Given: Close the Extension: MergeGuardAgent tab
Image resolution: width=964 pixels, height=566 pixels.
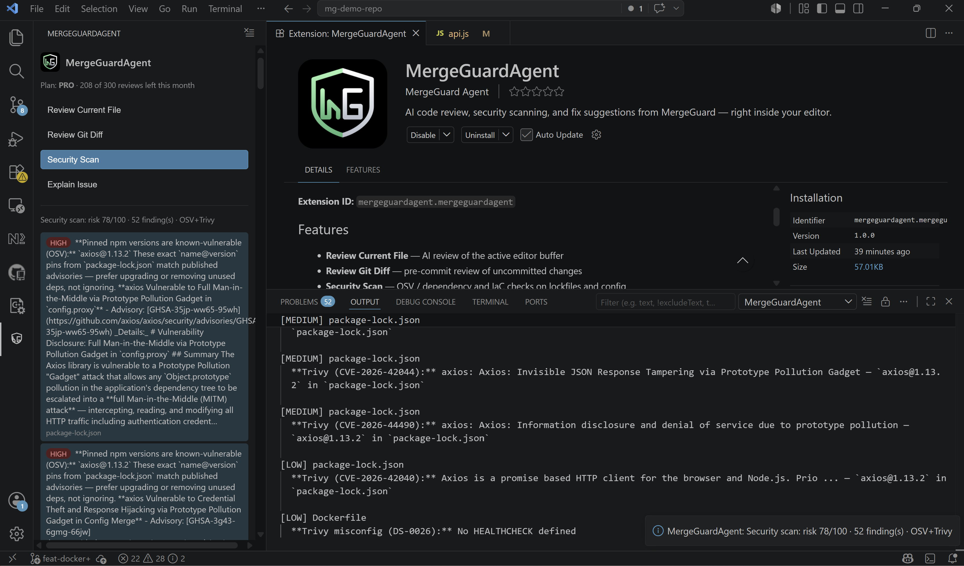Looking at the screenshot, I should tap(416, 33).
